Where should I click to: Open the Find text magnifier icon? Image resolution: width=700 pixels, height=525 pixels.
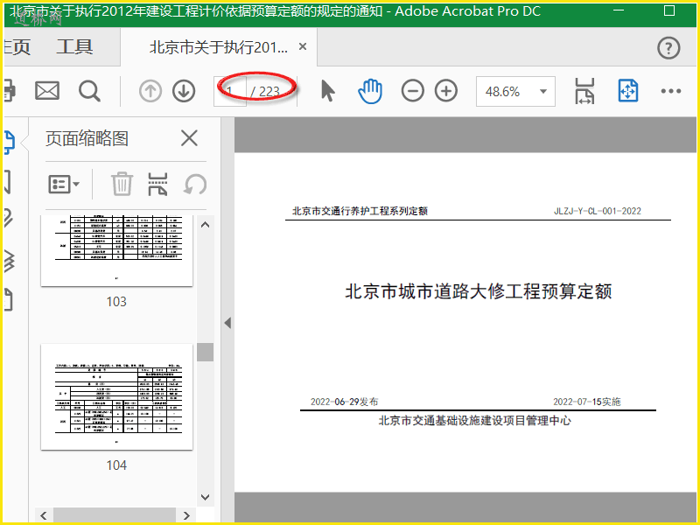89,91
